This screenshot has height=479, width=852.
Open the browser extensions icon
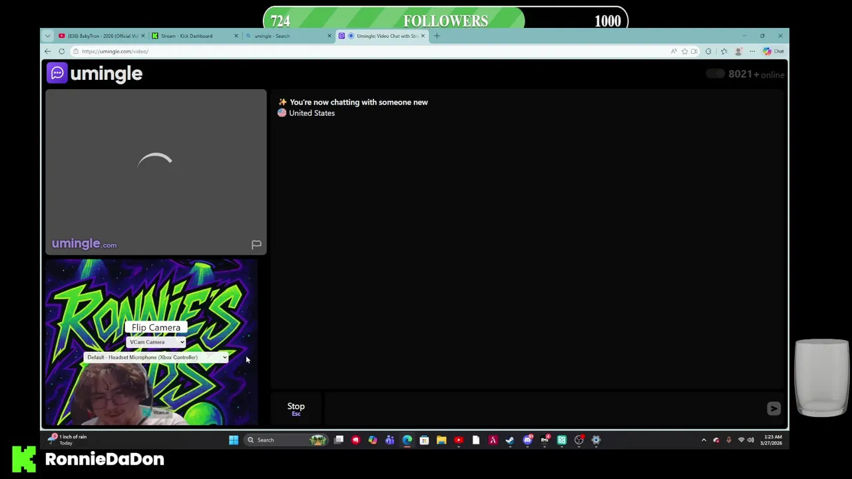708,51
